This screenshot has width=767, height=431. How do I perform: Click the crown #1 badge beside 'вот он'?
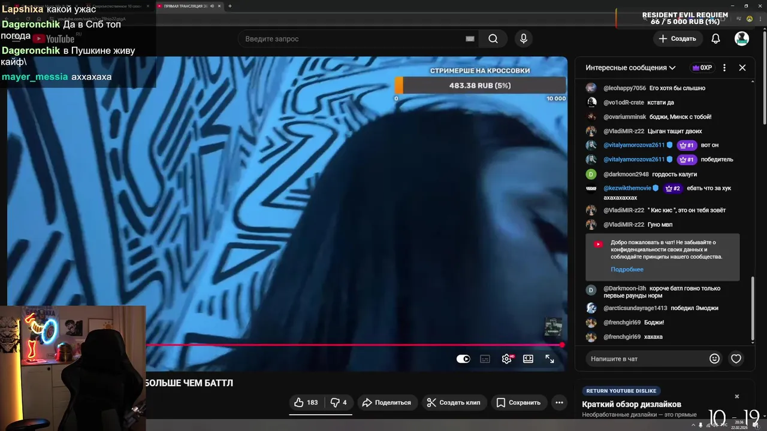pos(686,145)
